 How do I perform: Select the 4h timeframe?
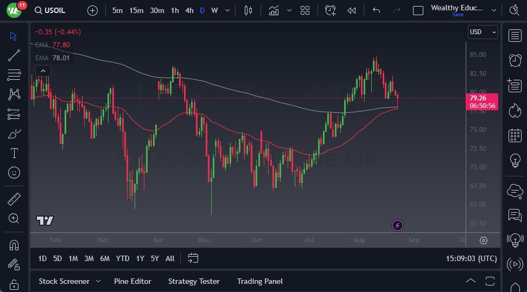[189, 10]
